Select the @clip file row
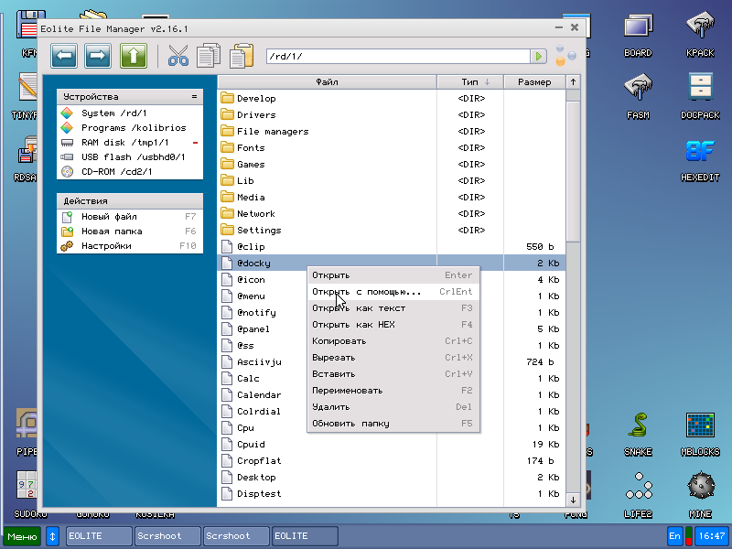The height and width of the screenshot is (549, 732). tap(392, 246)
